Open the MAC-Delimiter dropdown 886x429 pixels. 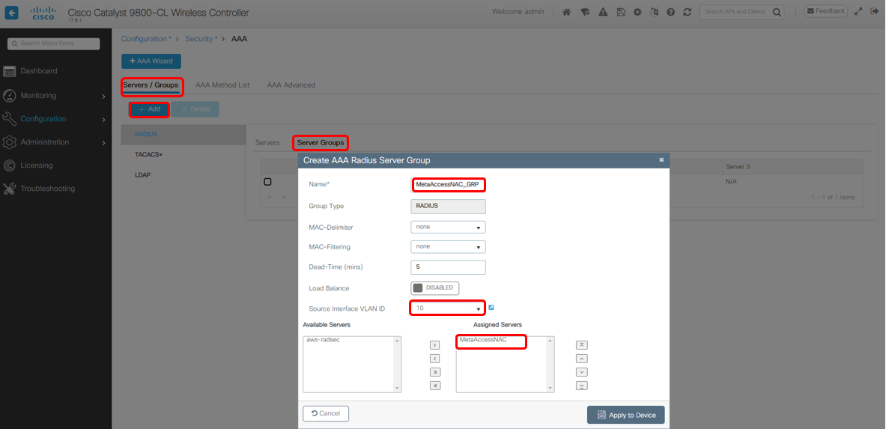pos(448,227)
